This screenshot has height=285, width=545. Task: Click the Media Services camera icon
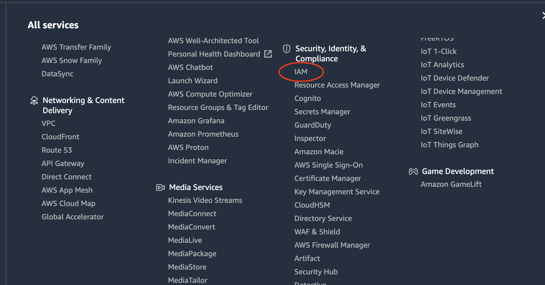click(160, 188)
